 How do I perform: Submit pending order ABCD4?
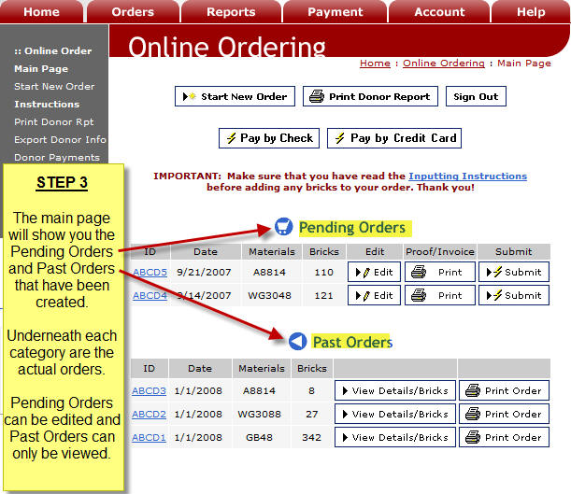pos(515,295)
